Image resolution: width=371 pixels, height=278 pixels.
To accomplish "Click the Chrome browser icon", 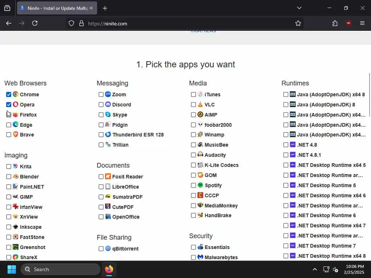I will (x=16, y=94).
